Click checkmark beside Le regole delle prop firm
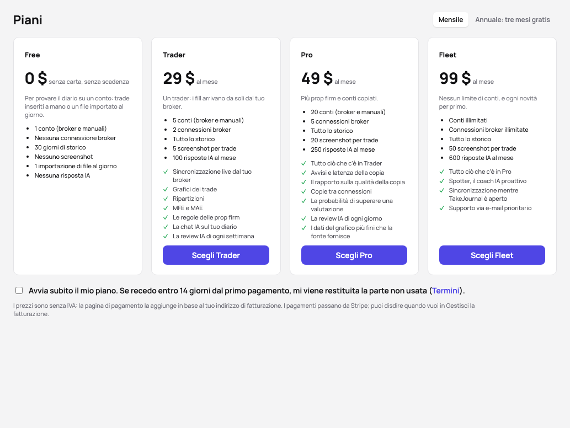This screenshot has width=570, height=428. click(166, 218)
